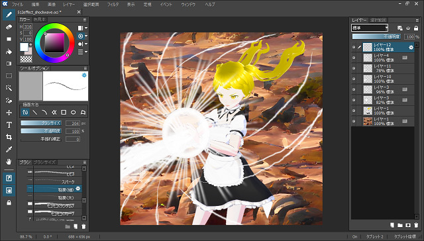Open the color panel options menu
424x241 pixels.
(85, 20)
